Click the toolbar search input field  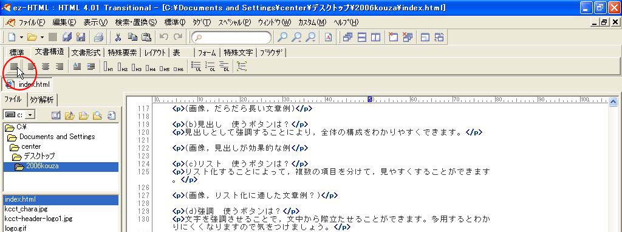(231, 37)
